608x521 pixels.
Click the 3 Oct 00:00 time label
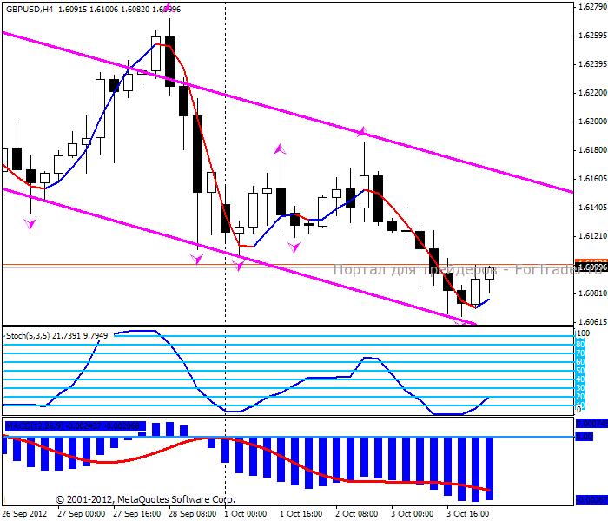click(x=413, y=514)
